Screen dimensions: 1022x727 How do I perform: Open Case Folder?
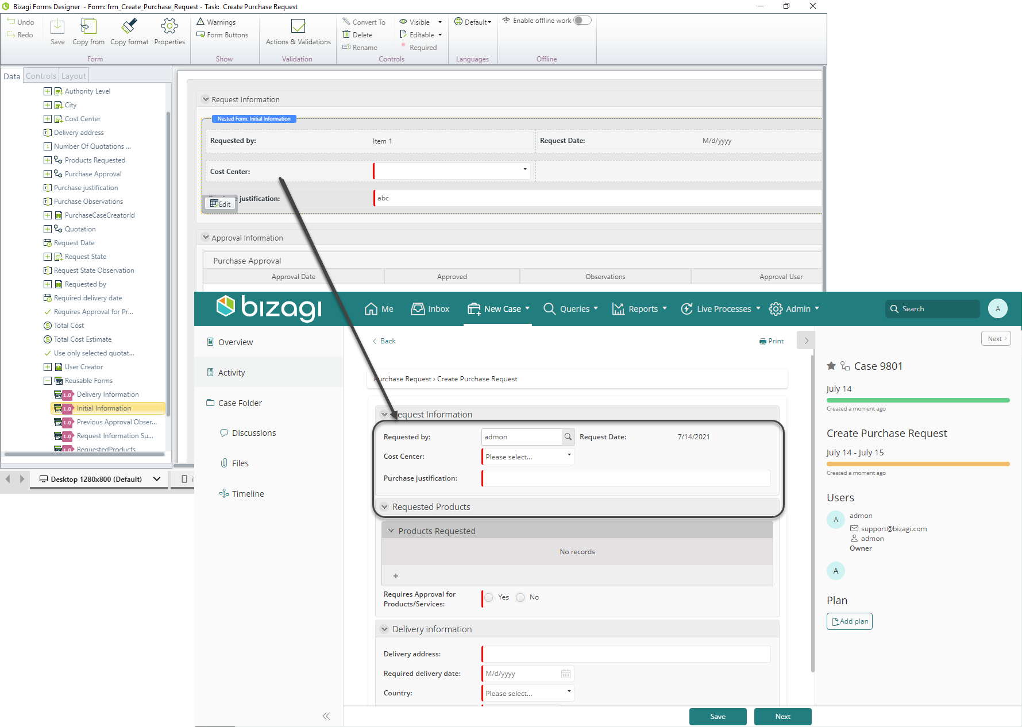[x=234, y=403]
